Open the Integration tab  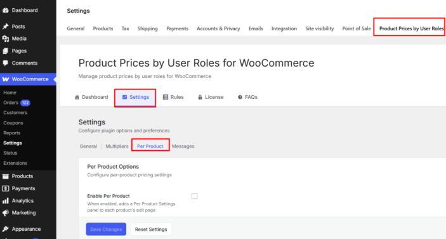284,29
